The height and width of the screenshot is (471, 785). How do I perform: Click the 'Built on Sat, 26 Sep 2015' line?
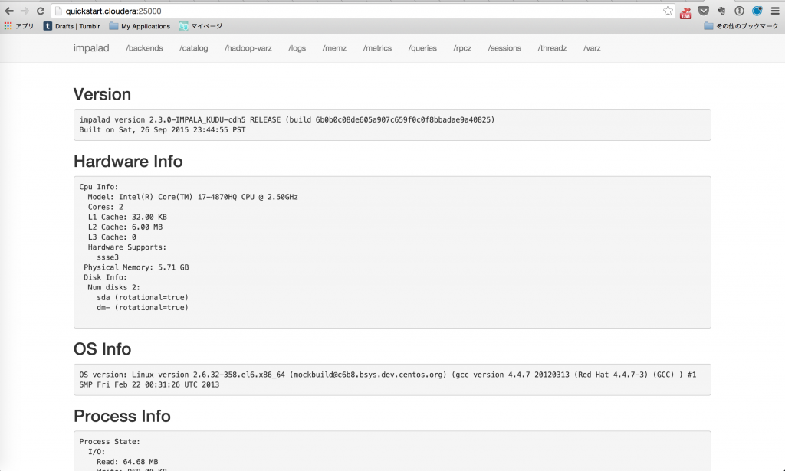163,130
